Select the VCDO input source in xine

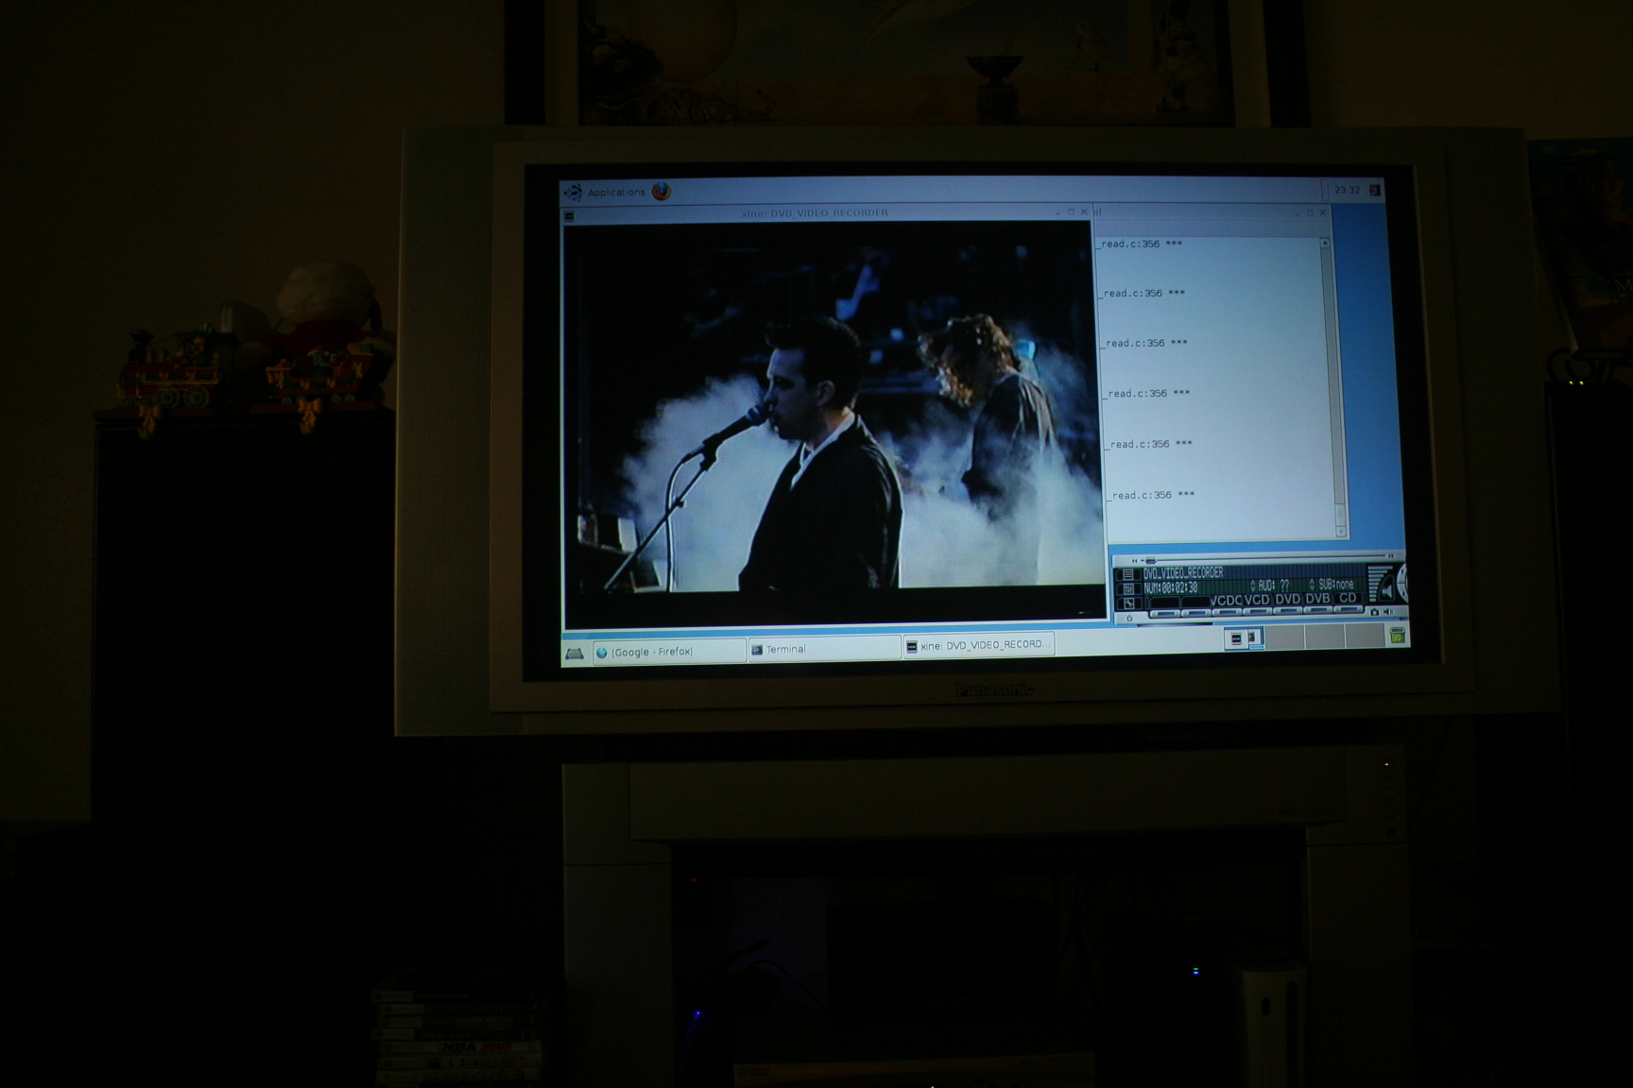click(x=1227, y=600)
